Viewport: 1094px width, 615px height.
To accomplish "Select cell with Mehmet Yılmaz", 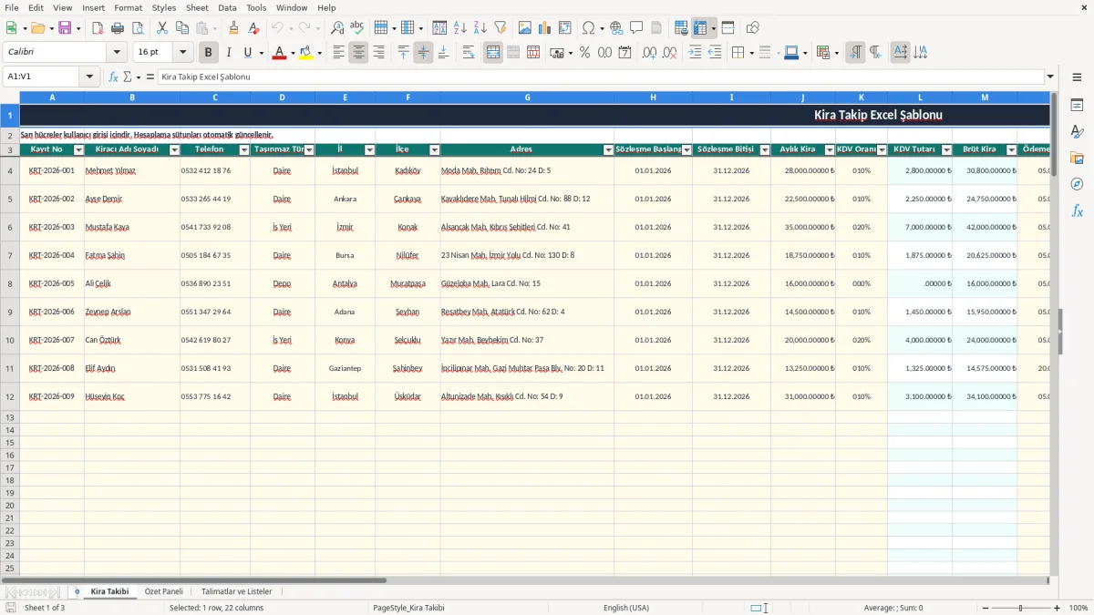I will click(x=132, y=170).
